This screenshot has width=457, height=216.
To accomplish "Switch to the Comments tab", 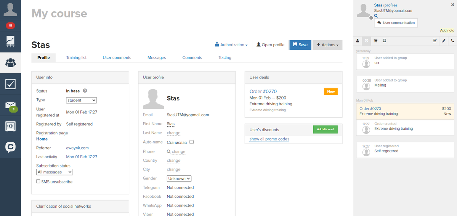I will pyautogui.click(x=192, y=58).
